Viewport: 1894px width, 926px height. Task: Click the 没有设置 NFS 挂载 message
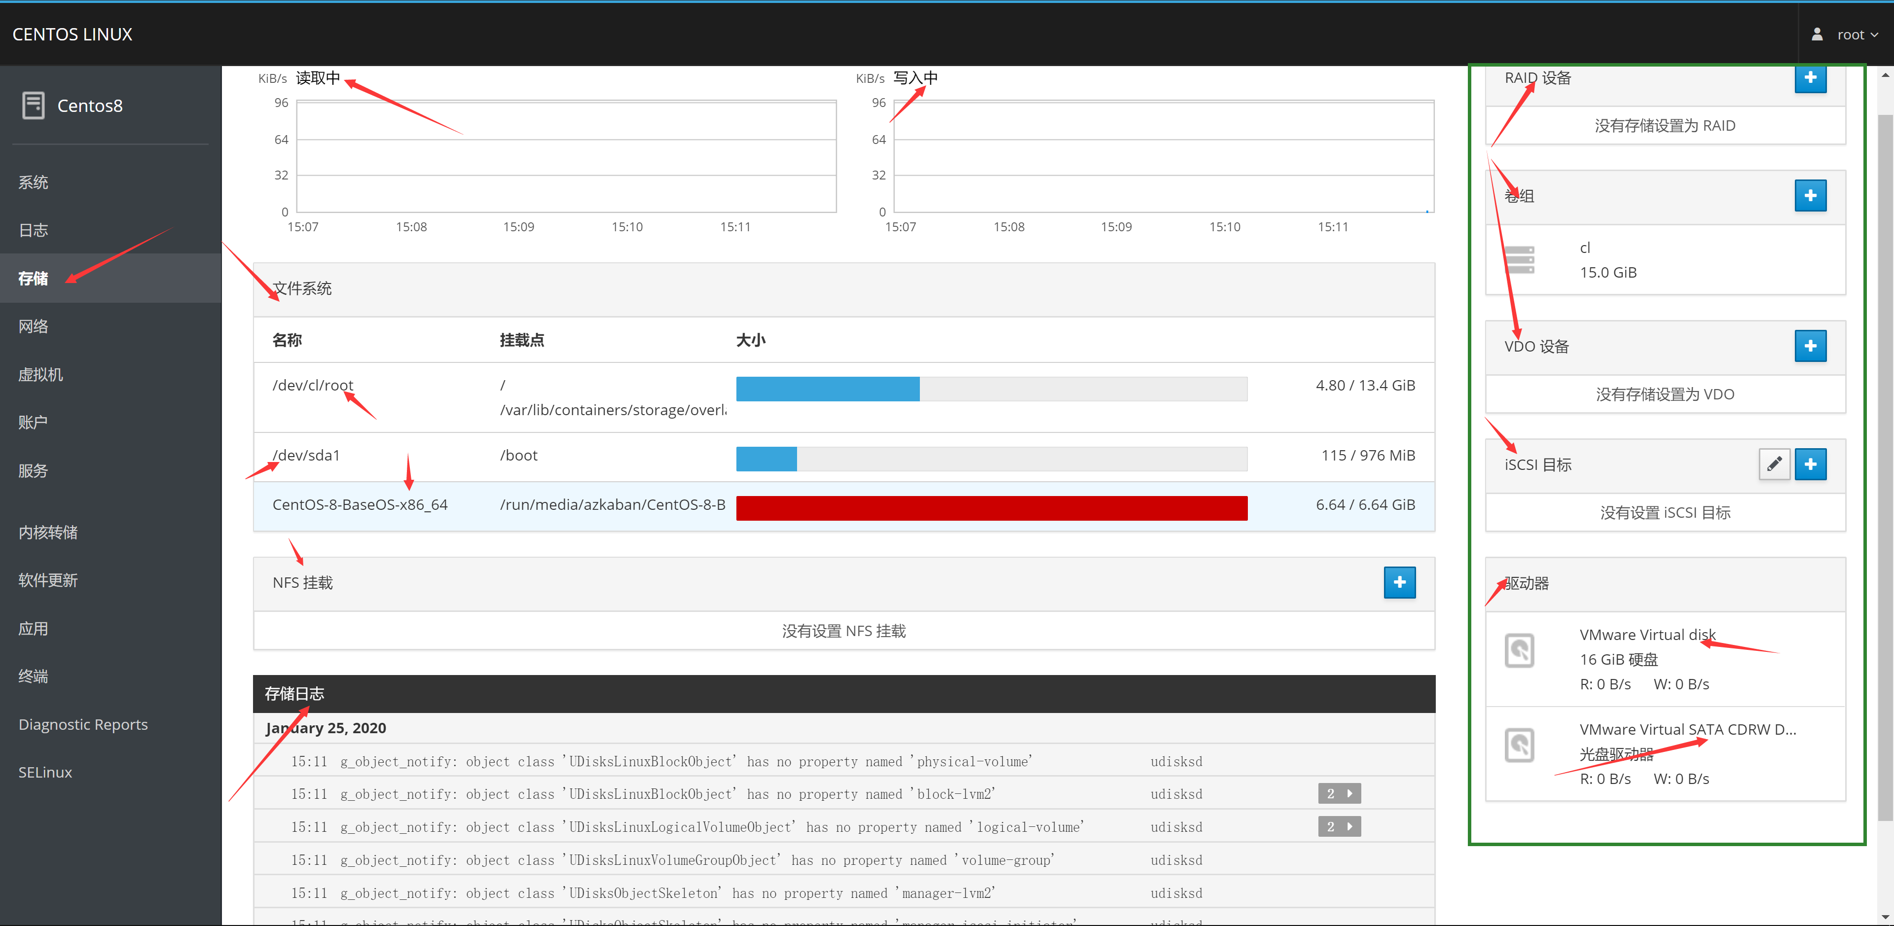point(843,631)
